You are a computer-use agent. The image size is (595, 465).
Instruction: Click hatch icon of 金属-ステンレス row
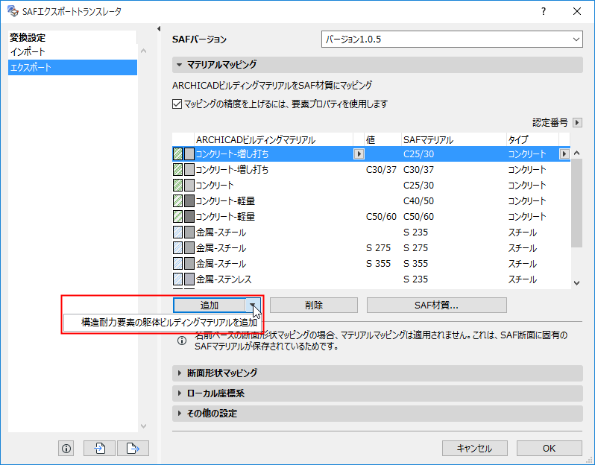(177, 279)
